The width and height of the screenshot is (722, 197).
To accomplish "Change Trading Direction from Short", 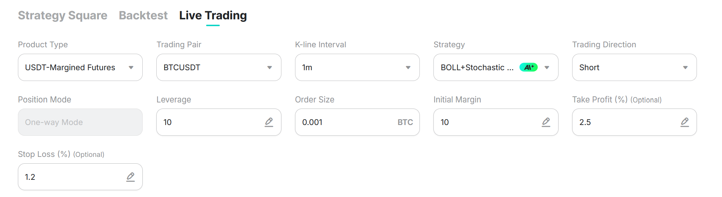I will (635, 67).
